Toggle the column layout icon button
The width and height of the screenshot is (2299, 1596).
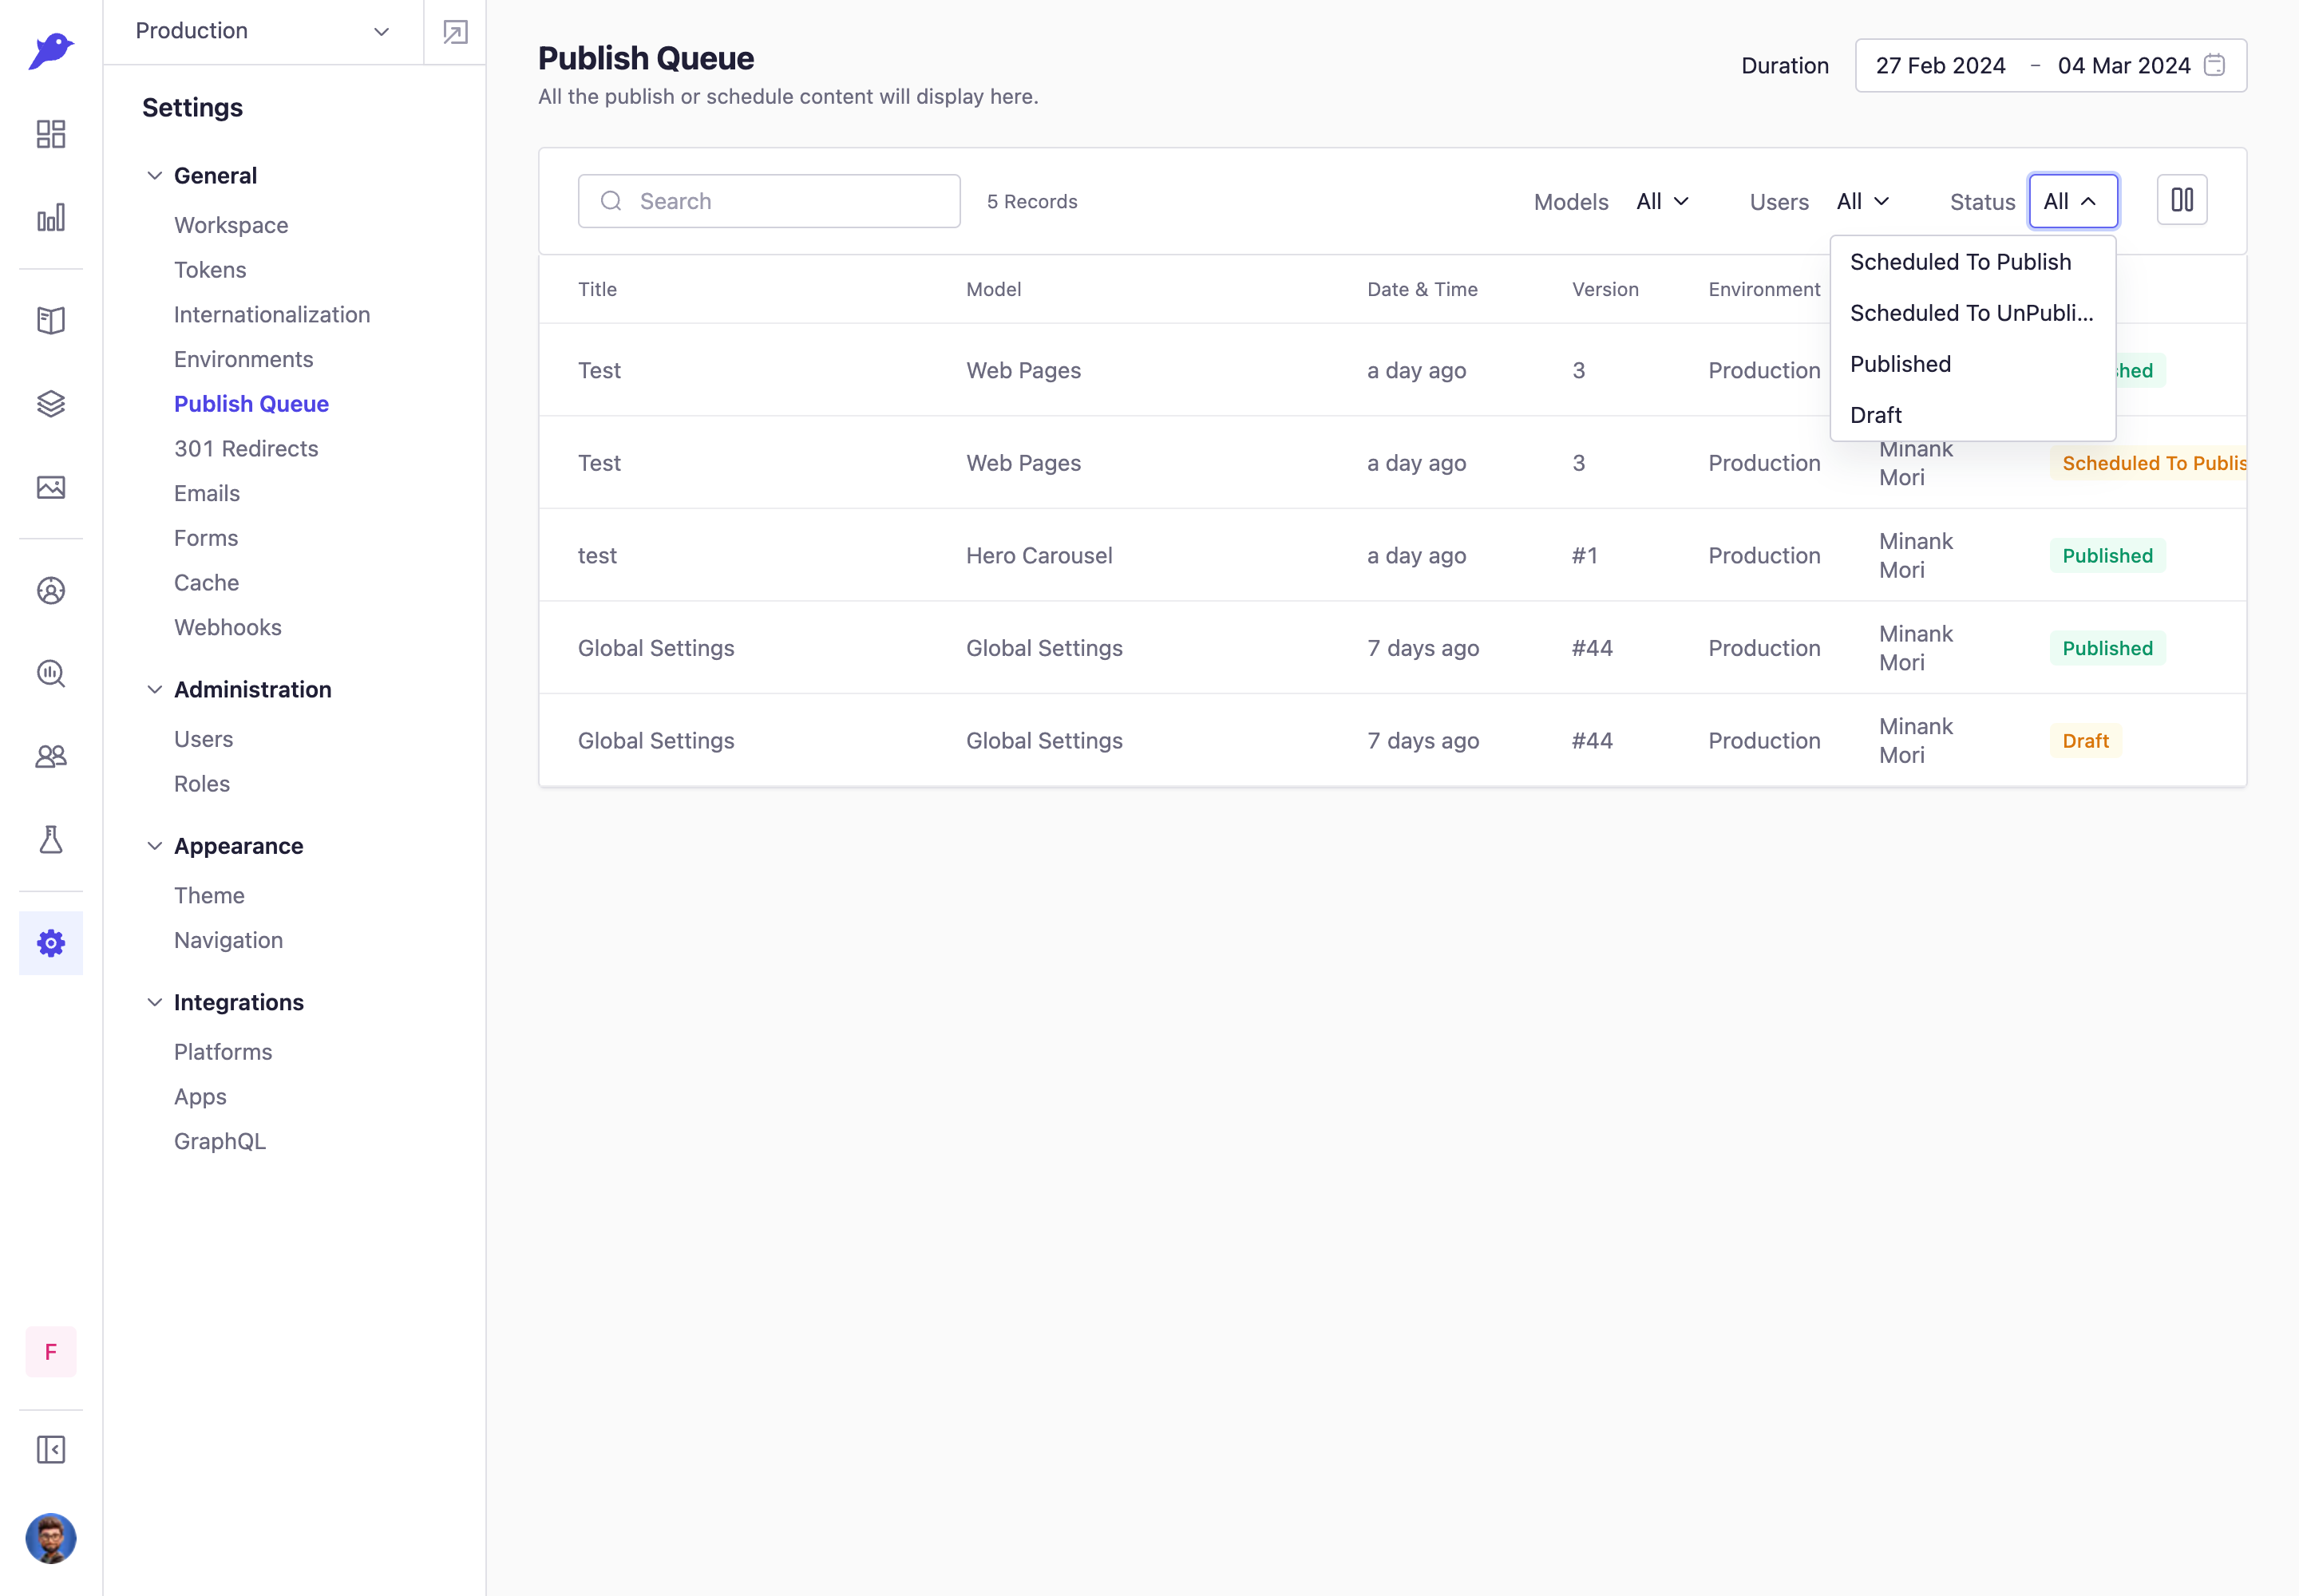(2182, 200)
